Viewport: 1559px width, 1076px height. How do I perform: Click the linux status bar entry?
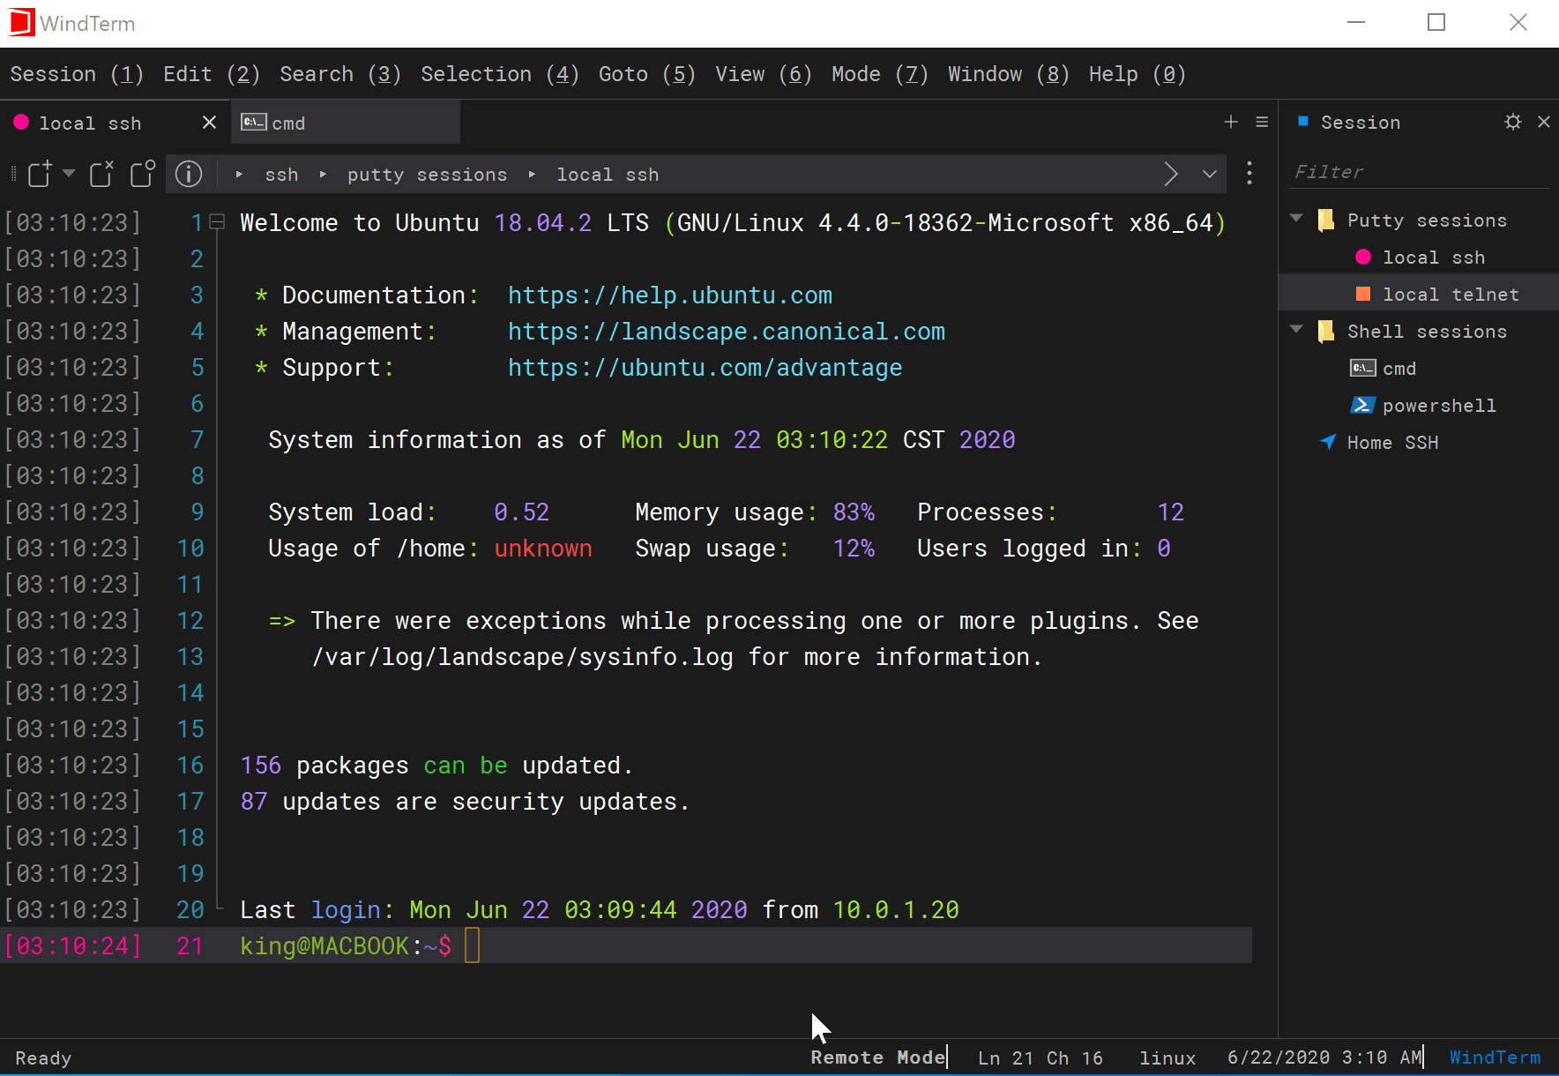(x=1167, y=1057)
